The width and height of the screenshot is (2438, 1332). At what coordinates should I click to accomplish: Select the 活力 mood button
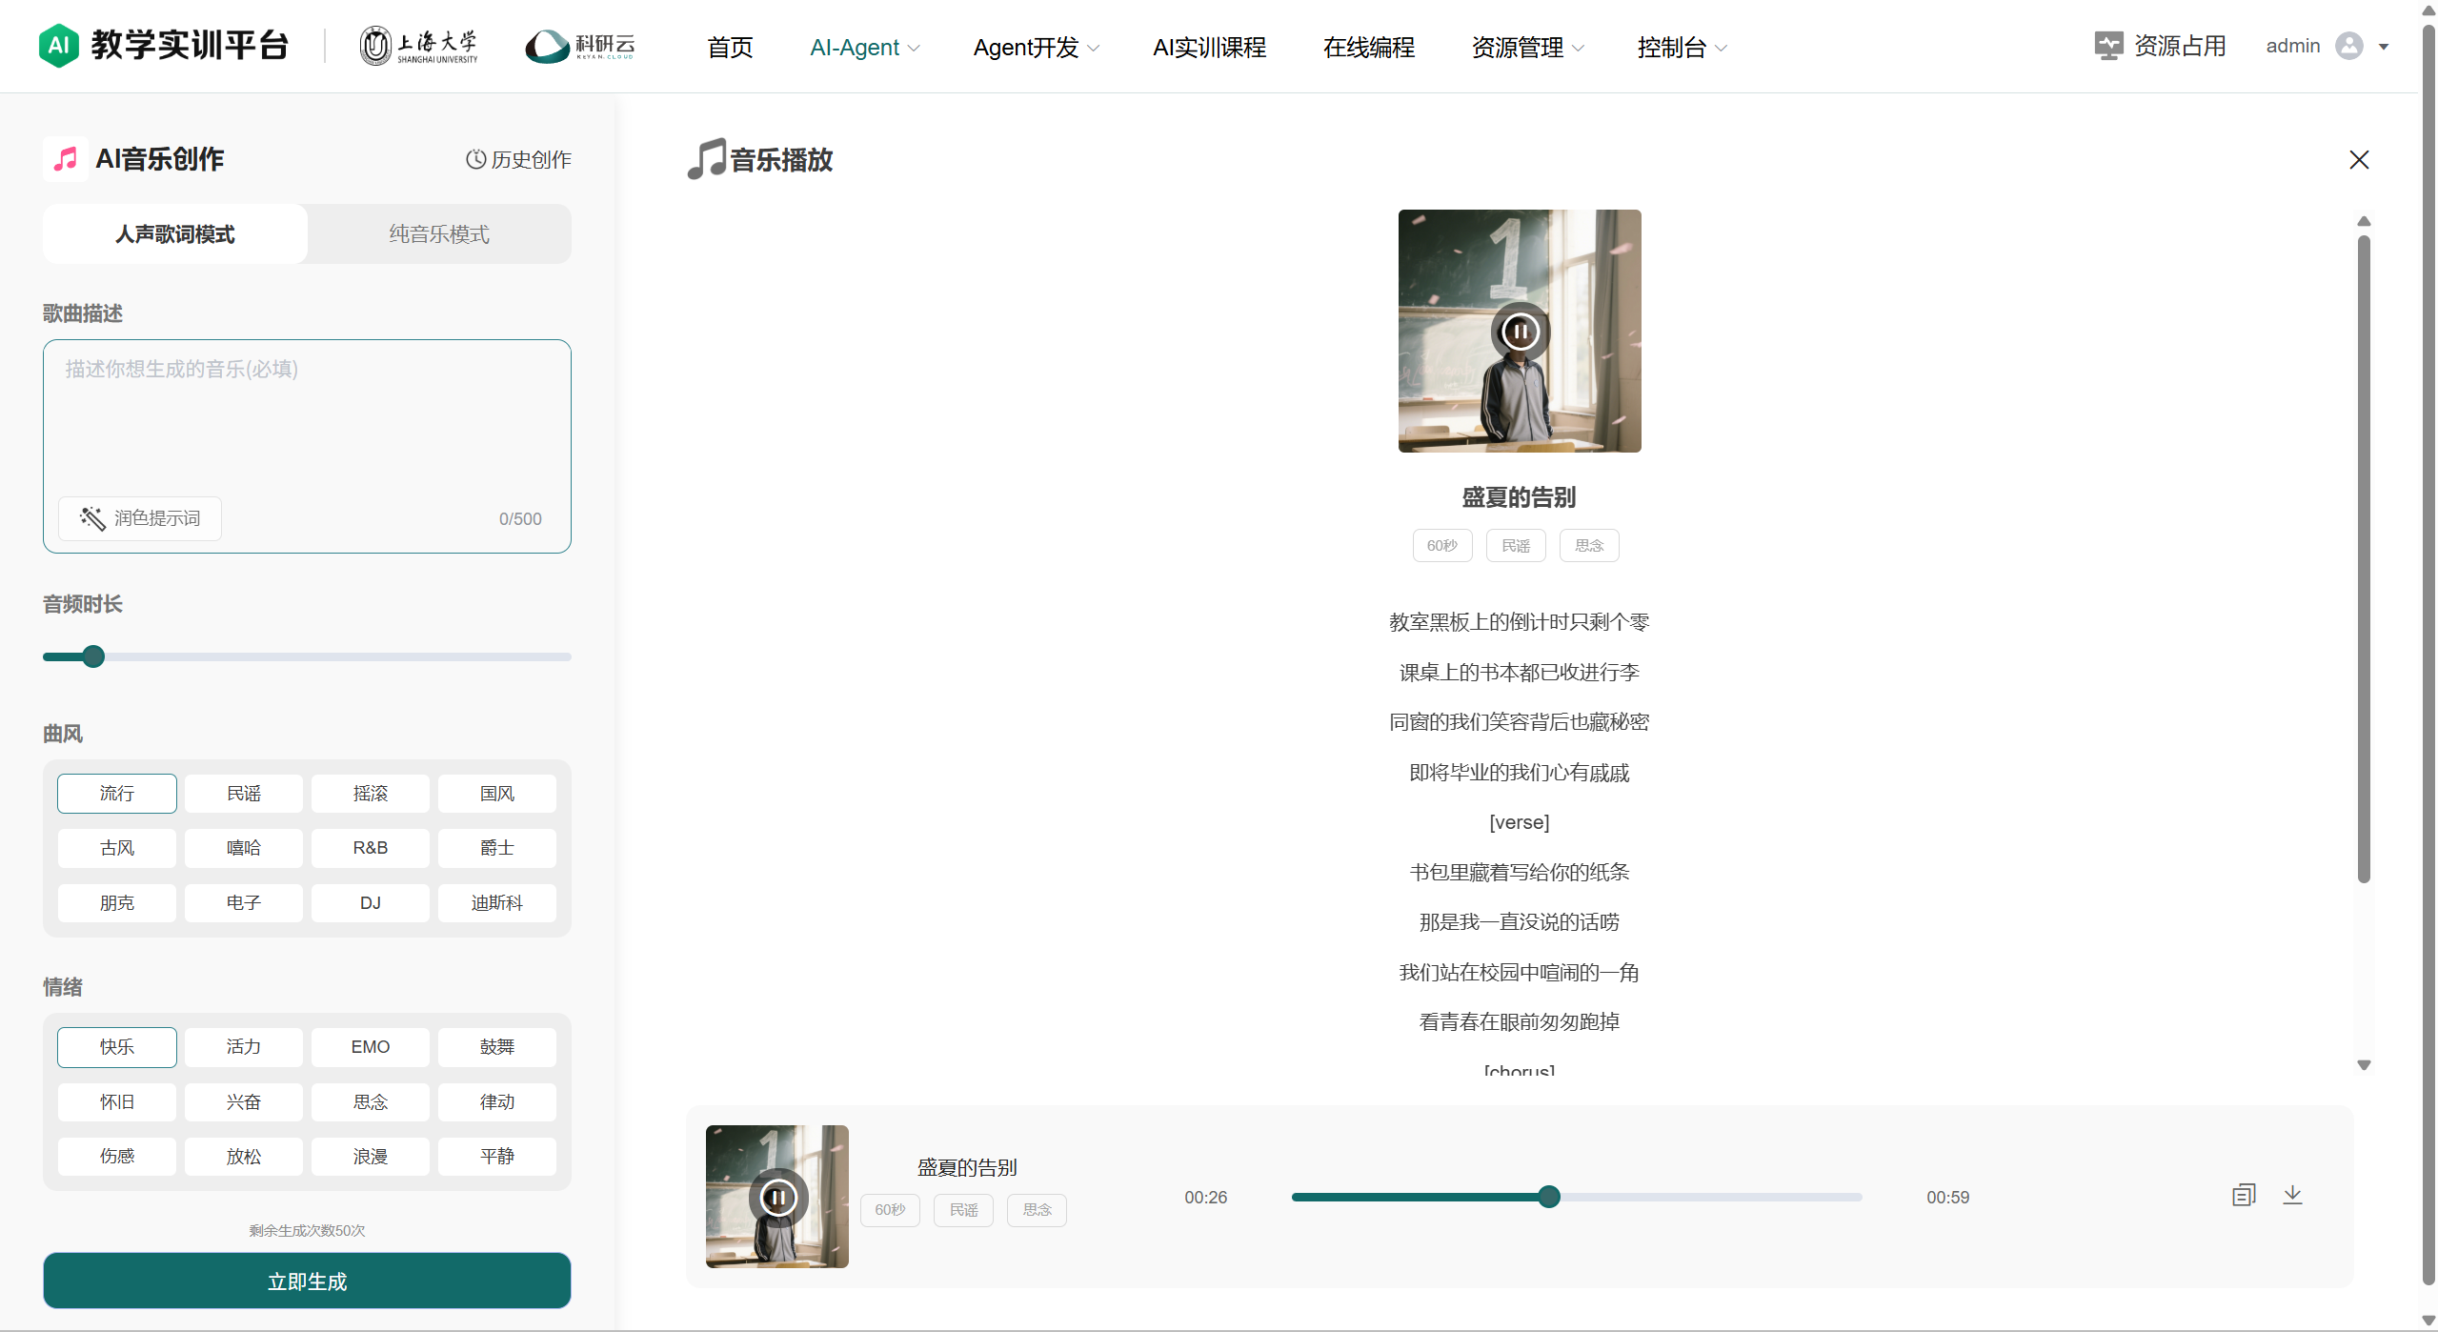[244, 1047]
